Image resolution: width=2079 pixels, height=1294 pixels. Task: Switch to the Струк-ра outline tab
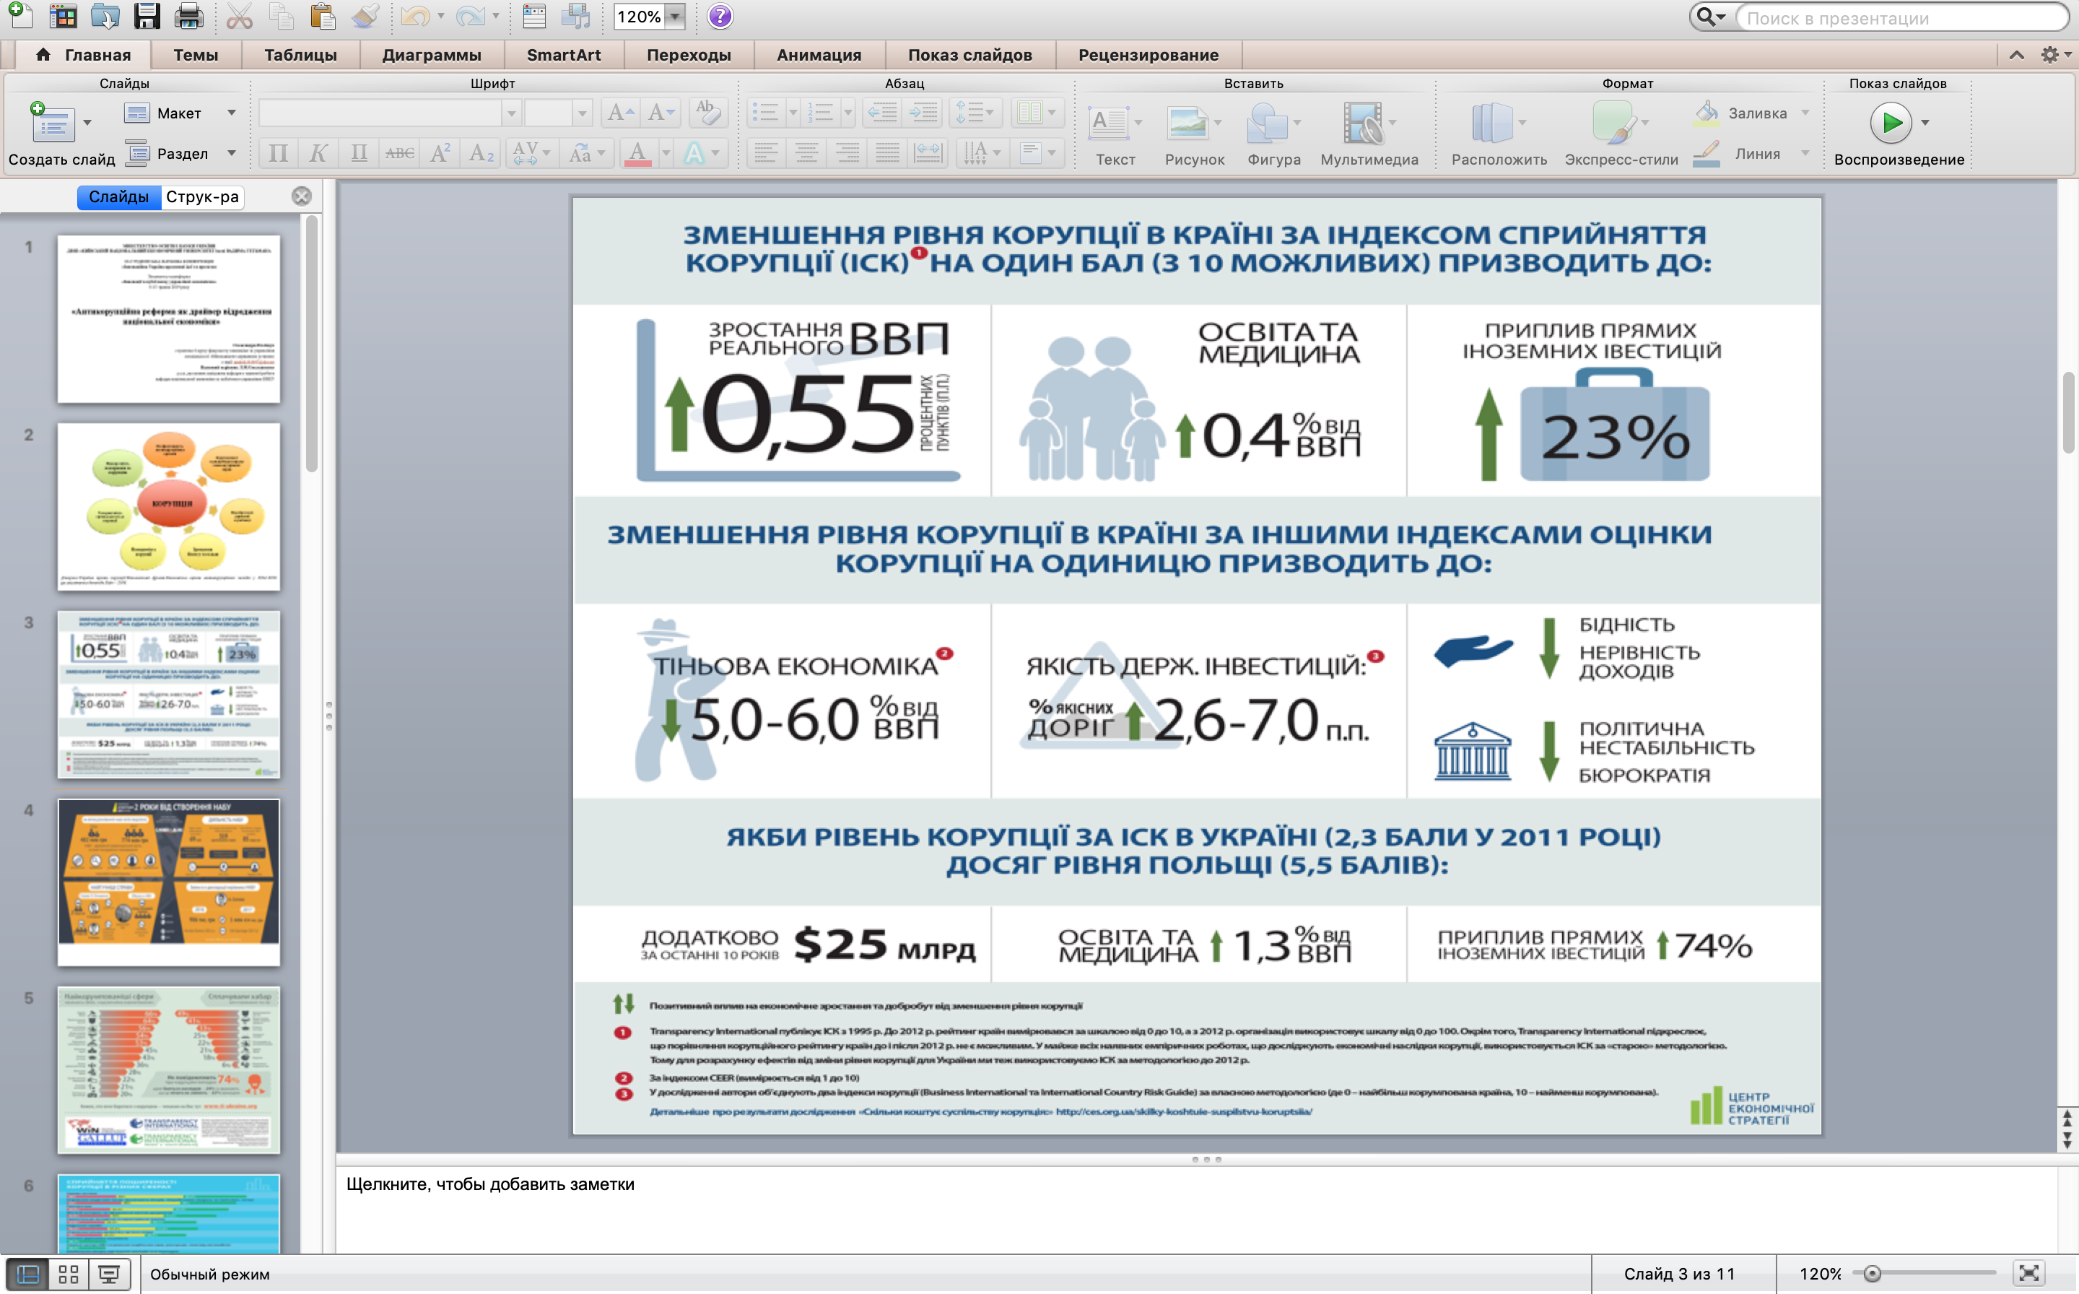pos(202,197)
